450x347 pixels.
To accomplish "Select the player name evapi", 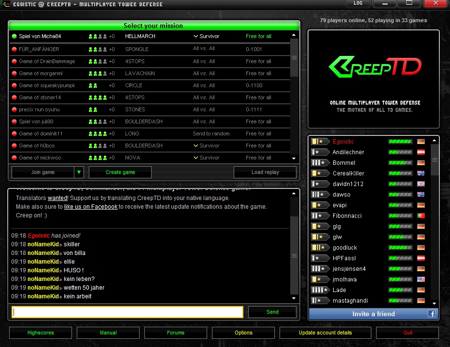I will 339,205.
